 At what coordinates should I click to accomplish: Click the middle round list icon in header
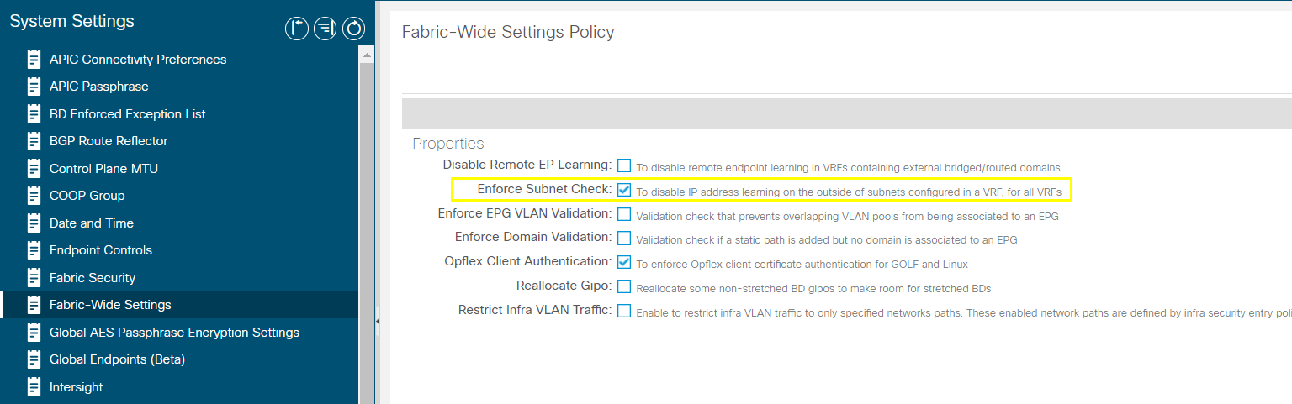326,29
